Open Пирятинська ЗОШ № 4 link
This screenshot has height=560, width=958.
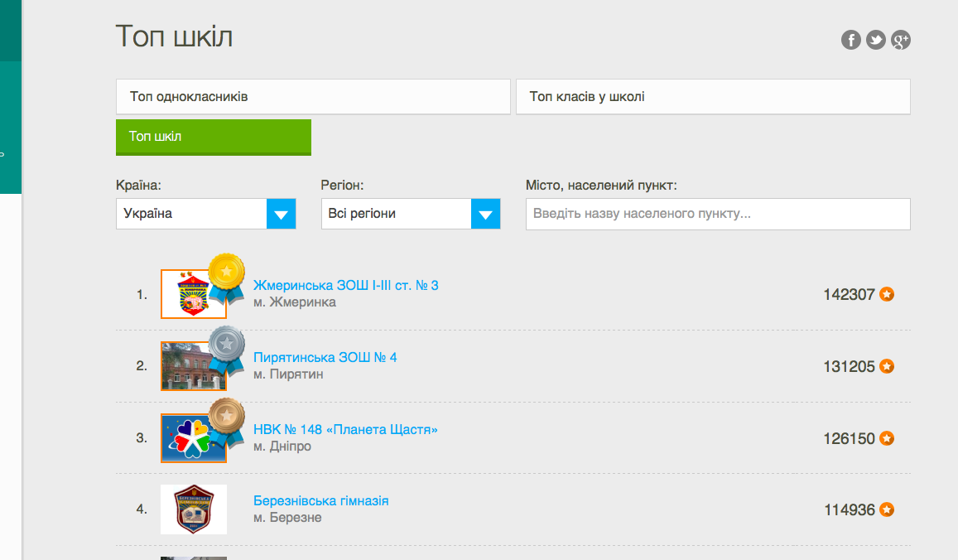325,358
